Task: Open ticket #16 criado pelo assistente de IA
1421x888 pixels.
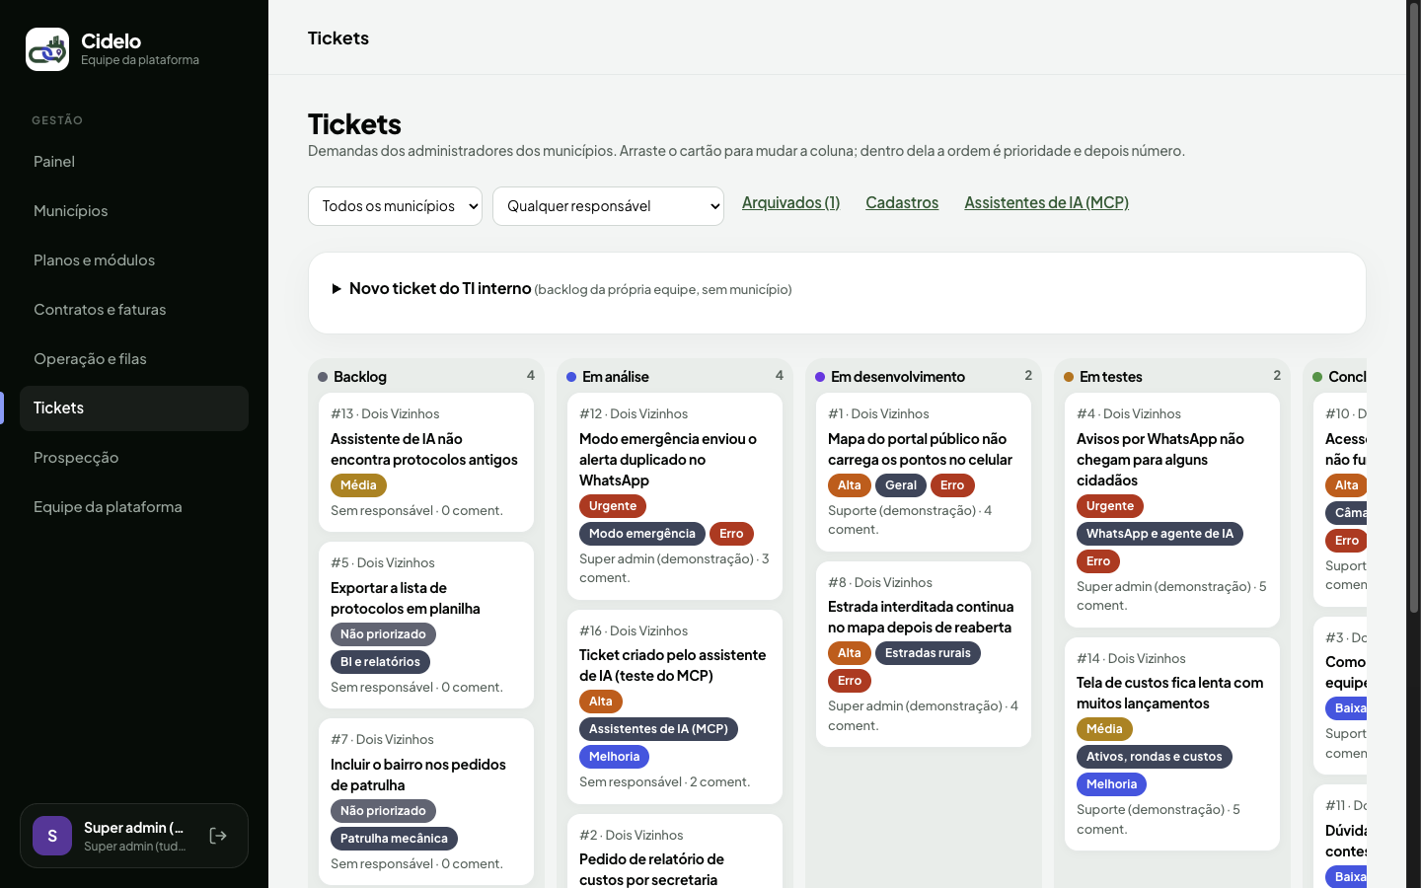Action: 675,706
